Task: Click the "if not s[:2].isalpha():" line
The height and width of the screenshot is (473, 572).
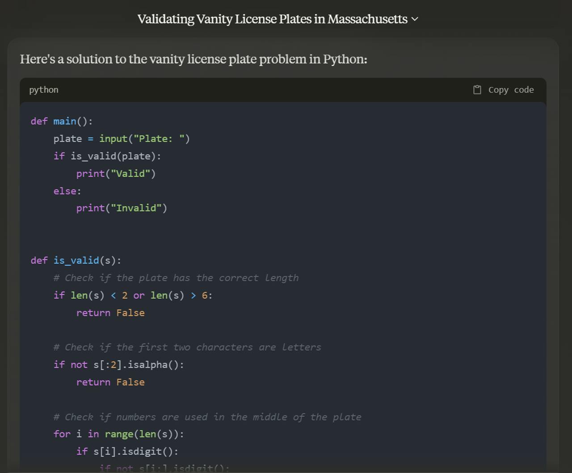Action: click(119, 365)
